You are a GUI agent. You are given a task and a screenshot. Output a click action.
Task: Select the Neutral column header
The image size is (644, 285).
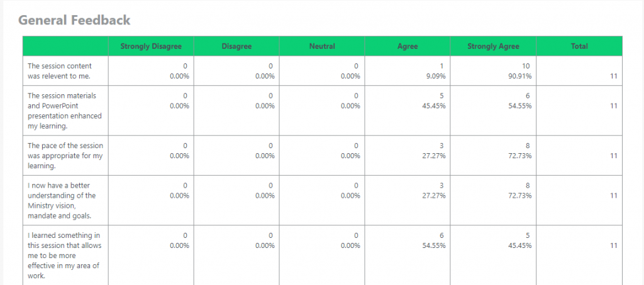(322, 46)
